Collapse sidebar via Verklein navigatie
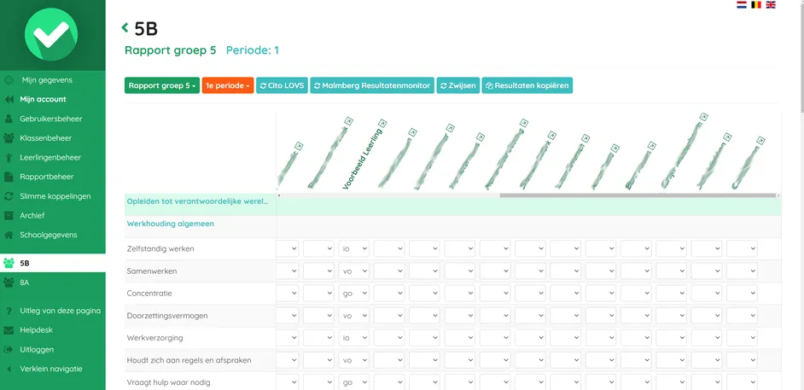The width and height of the screenshot is (804, 390). [x=50, y=369]
